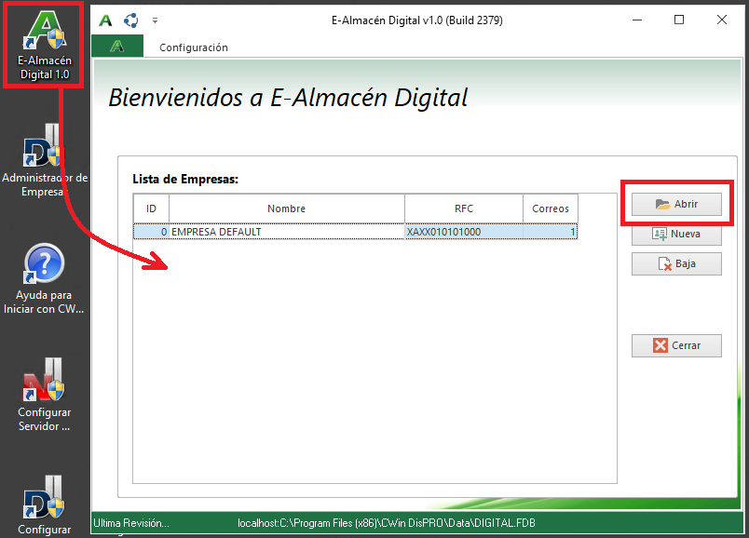Viewport: 749px width, 538px height.
Task: Click the Abrir button
Action: (x=676, y=205)
